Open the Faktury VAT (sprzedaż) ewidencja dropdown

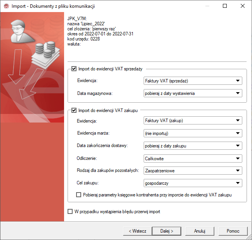pos(193,81)
